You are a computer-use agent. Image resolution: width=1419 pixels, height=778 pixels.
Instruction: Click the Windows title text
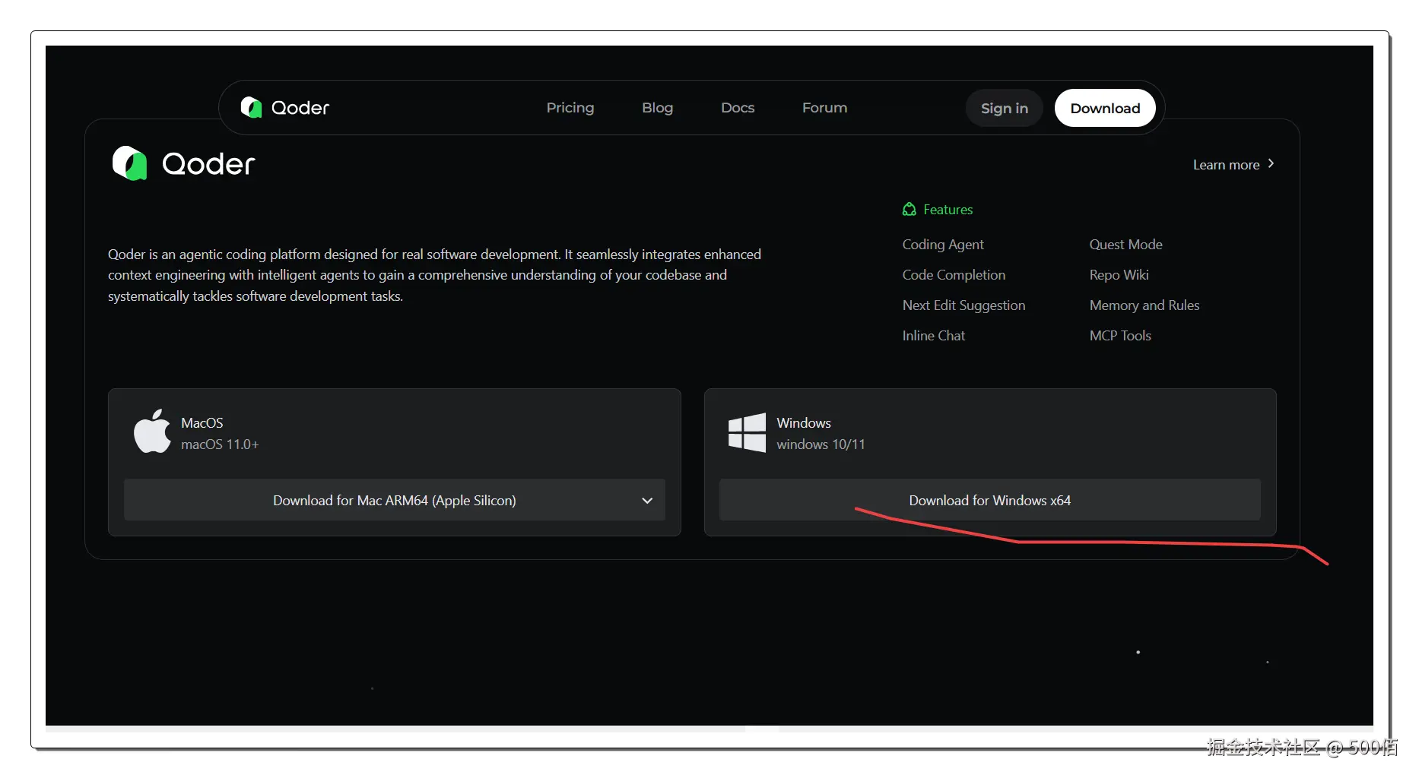pyautogui.click(x=804, y=423)
